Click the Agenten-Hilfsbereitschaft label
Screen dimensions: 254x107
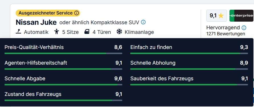[x=36, y=63]
